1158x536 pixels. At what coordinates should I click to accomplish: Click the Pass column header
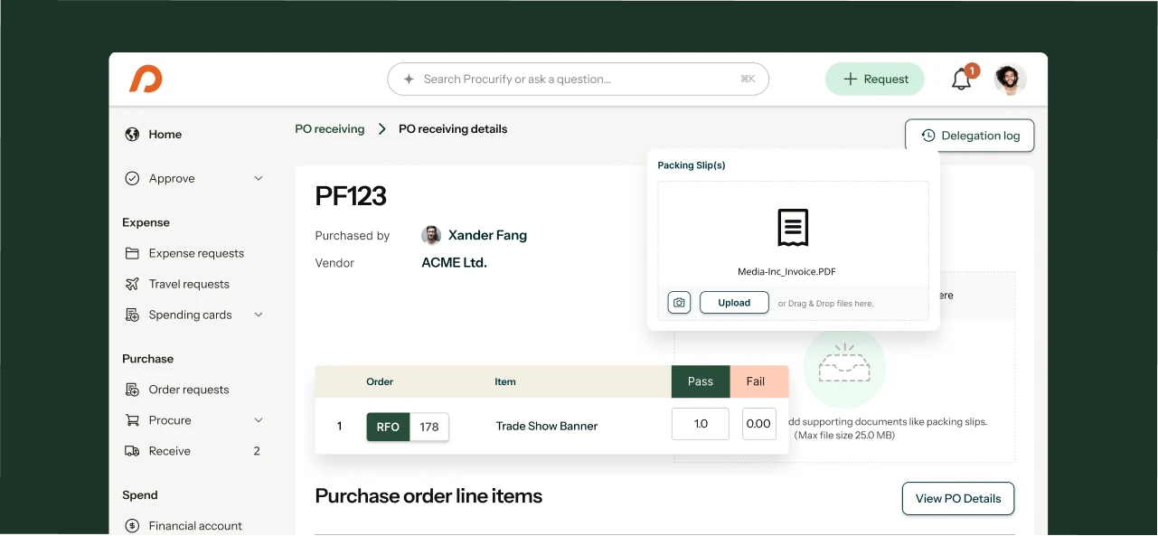tap(701, 381)
